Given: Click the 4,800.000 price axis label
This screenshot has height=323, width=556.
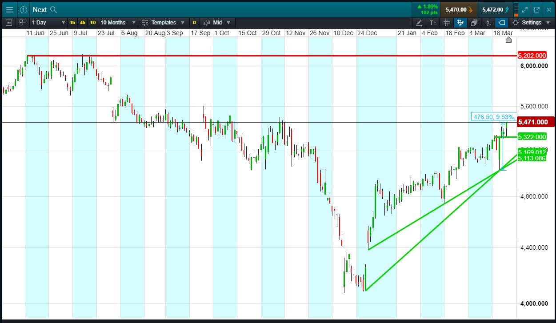Looking at the screenshot, I should [x=535, y=196].
